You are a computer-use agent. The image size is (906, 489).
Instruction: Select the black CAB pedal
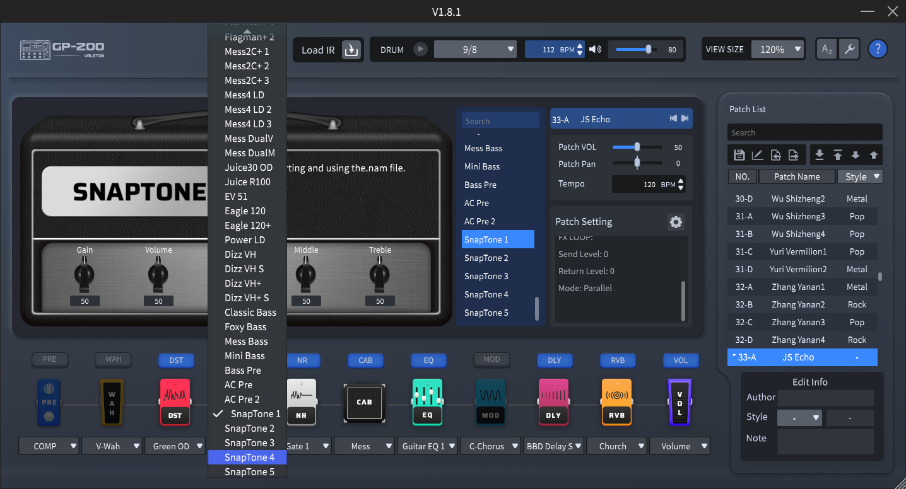[x=365, y=402]
